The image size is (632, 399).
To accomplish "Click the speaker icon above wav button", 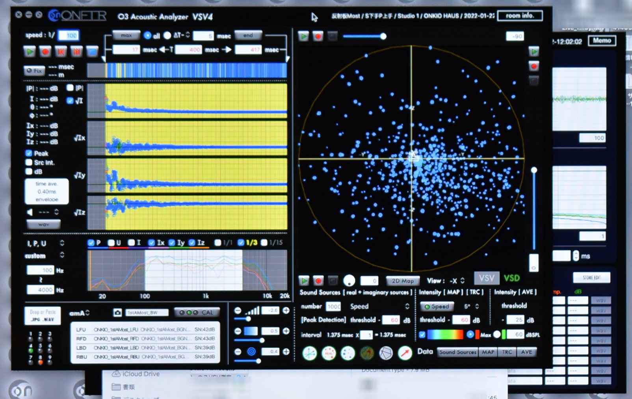I will (30, 212).
